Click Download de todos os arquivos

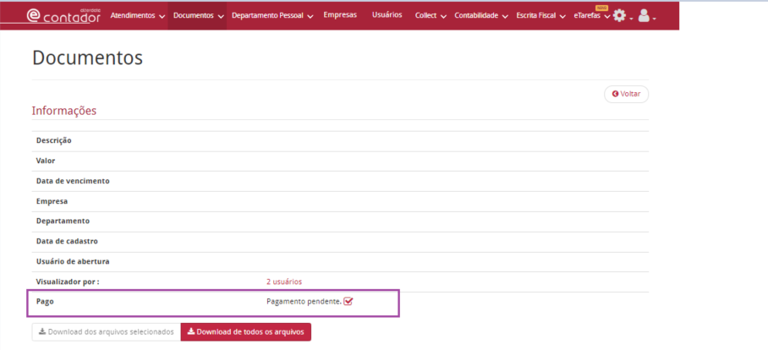coord(246,332)
